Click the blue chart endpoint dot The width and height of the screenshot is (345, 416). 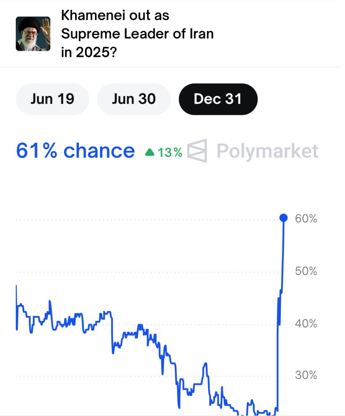point(283,218)
